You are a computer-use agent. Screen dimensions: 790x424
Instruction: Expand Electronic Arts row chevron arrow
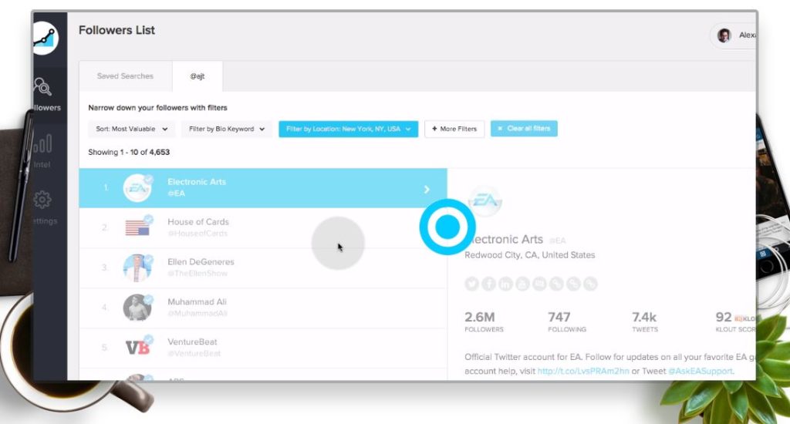[x=427, y=190]
